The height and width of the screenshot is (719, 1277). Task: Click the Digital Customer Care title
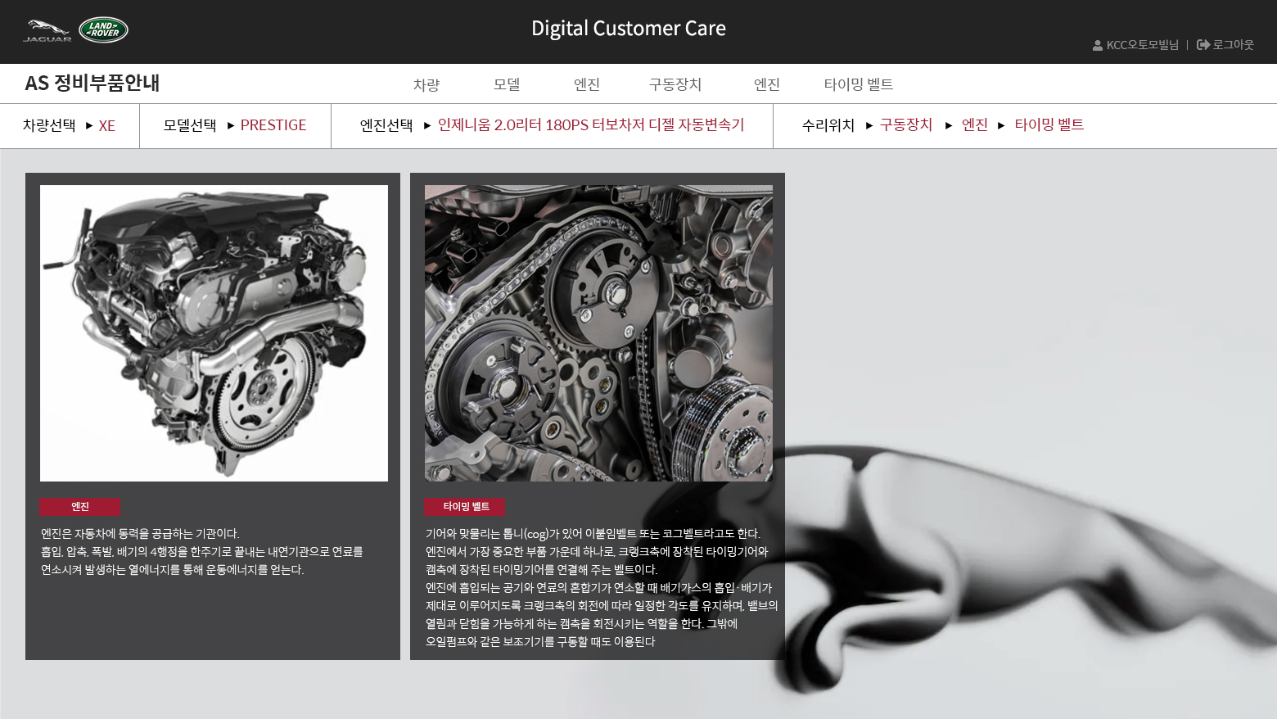coord(628,29)
